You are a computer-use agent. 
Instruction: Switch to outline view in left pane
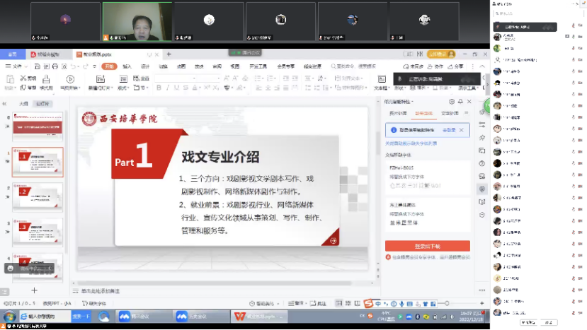[24, 103]
